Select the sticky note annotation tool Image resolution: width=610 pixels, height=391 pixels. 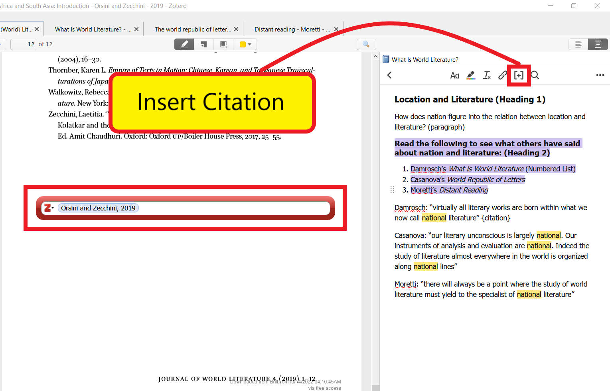204,44
